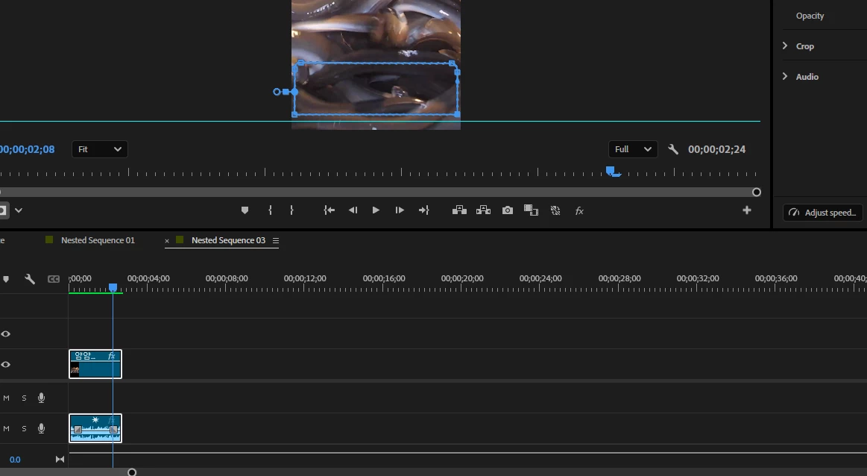Expand the Audio section
Screen dimensions: 867x476
point(784,76)
